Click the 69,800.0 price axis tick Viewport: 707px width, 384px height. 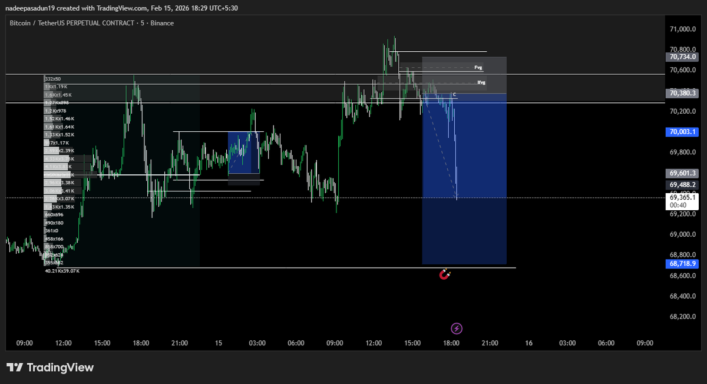[x=683, y=152]
